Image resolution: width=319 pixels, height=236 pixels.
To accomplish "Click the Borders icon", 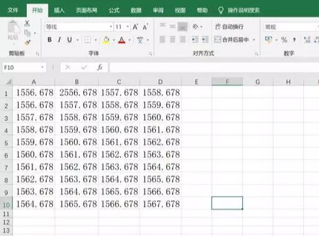I will click(88, 40).
